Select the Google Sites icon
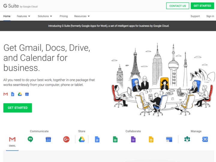The image size is (216, 162). (x=169, y=139)
